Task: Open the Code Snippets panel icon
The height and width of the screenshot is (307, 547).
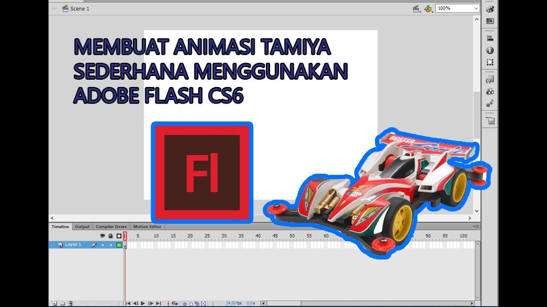Action: point(490,79)
